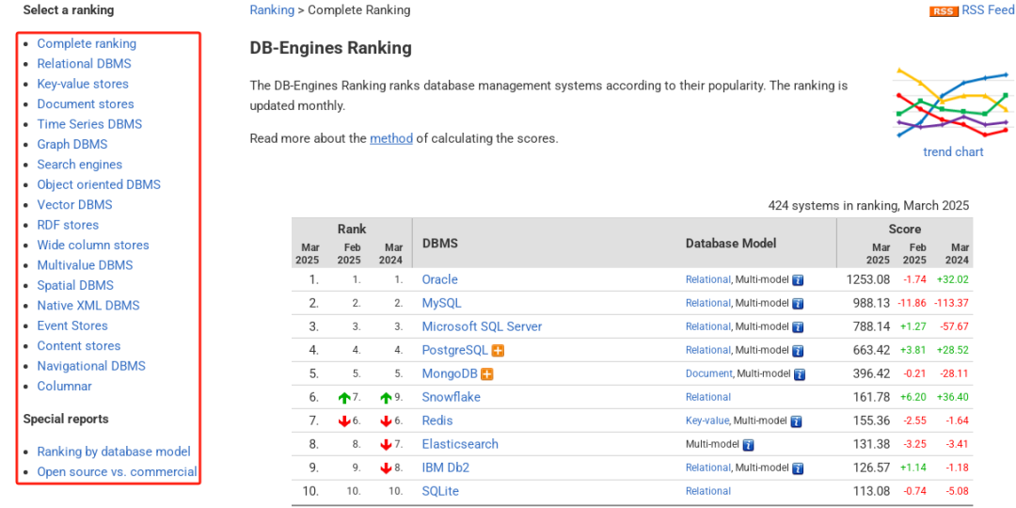This screenshot has height=508, width=1016.
Task: Open the Snowflake database entry
Action: click(451, 397)
